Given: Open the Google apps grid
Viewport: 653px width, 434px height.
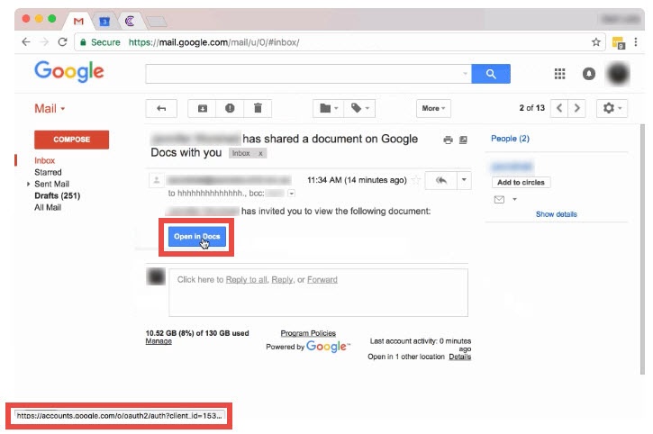Looking at the screenshot, I should (x=559, y=74).
